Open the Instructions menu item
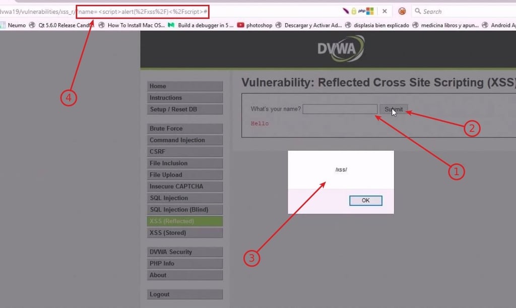516x308 pixels. [x=184, y=98]
